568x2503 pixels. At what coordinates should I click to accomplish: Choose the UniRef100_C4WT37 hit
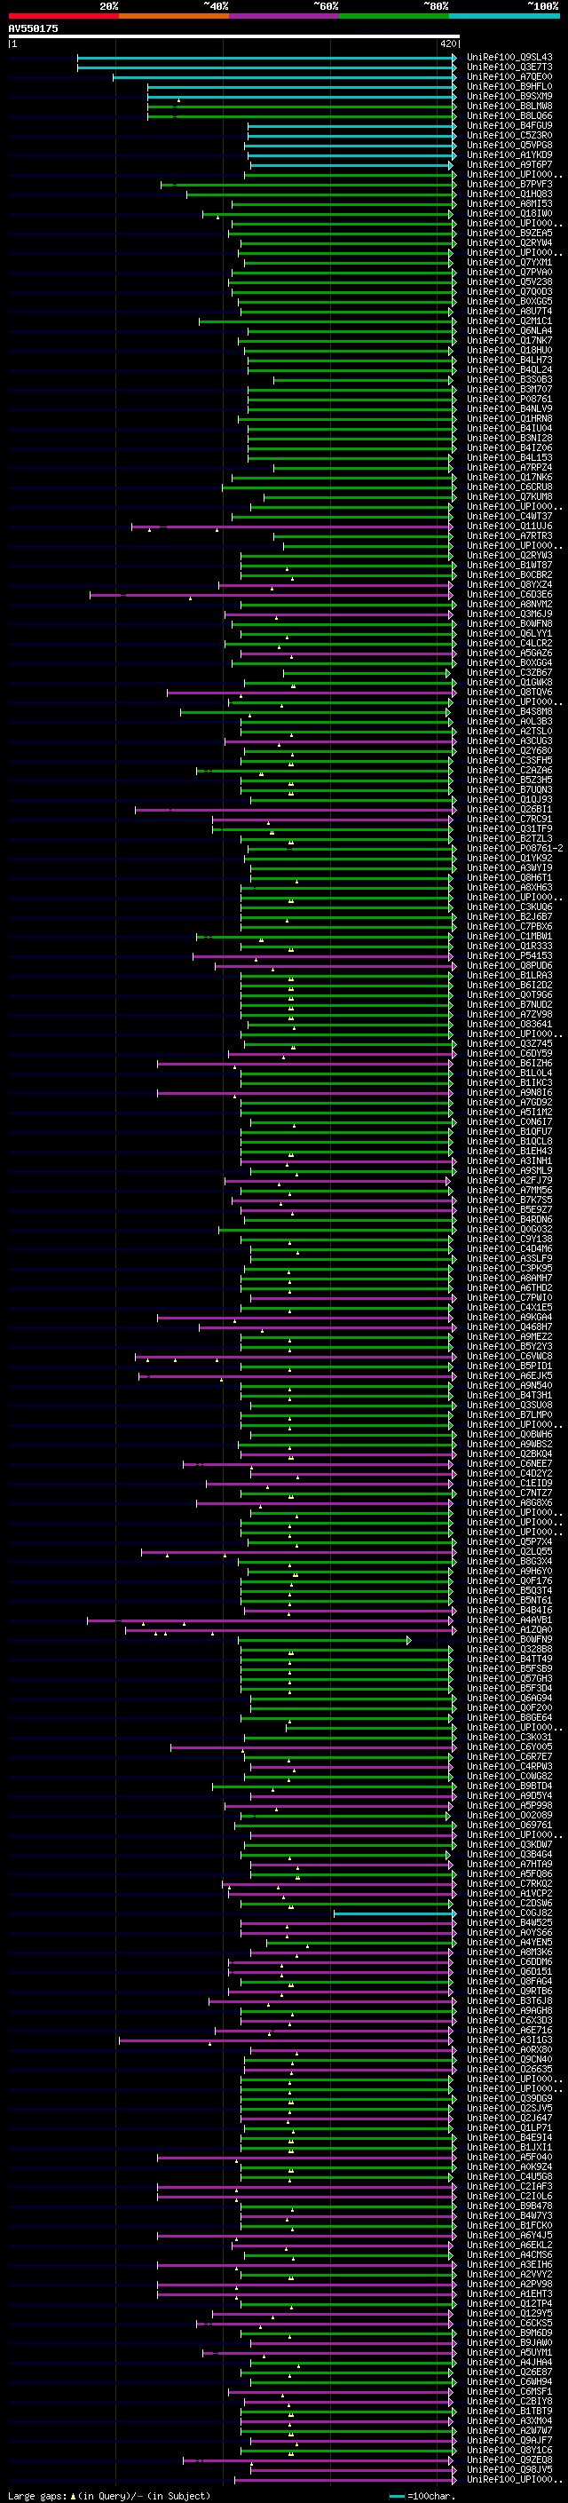tap(509, 516)
